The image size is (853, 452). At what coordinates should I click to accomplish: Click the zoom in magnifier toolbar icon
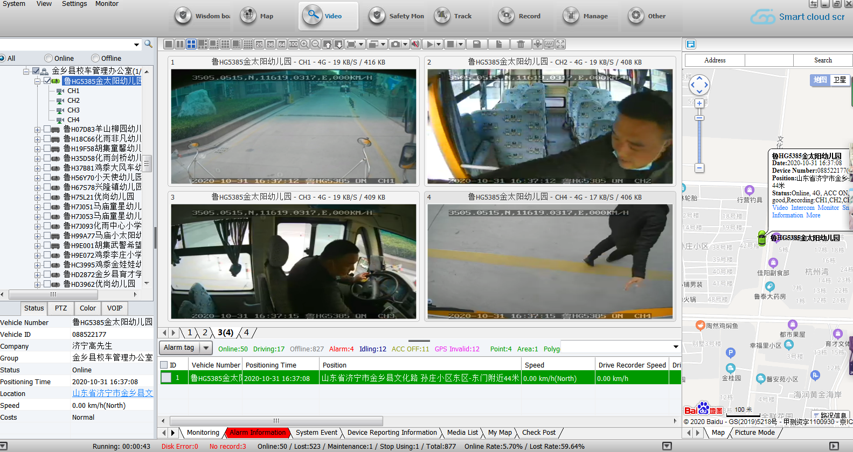point(304,44)
